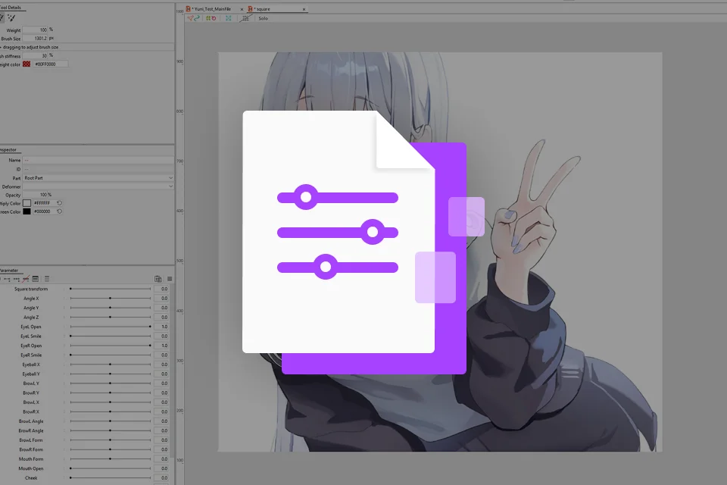This screenshot has width=727, height=485.
Task: Click the list-lines icon in Parameter toolbar
Action: click(x=46, y=279)
